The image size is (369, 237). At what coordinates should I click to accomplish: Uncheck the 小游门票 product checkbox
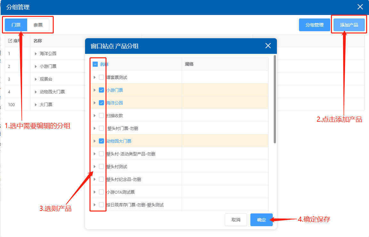(x=101, y=90)
